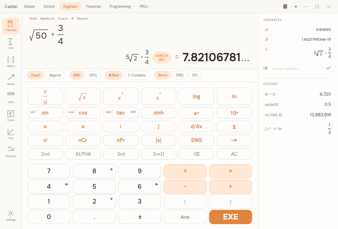This screenshot has height=229, width=338.
Task: Select ENG display format pill
Action: click(180, 75)
